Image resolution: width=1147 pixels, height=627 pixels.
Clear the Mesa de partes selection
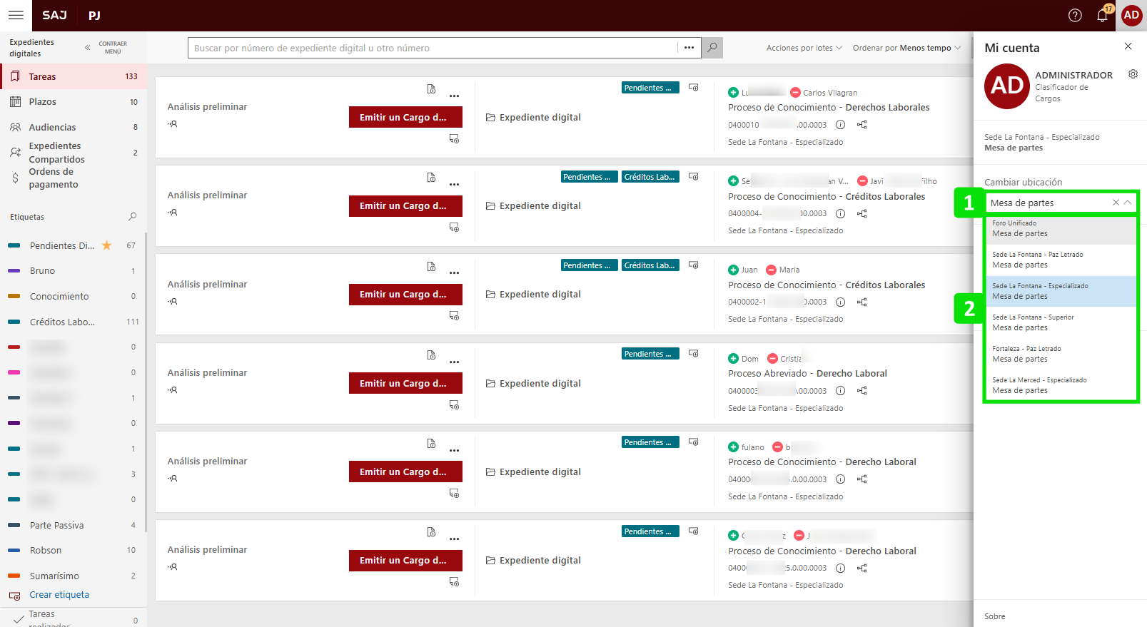pyautogui.click(x=1116, y=203)
